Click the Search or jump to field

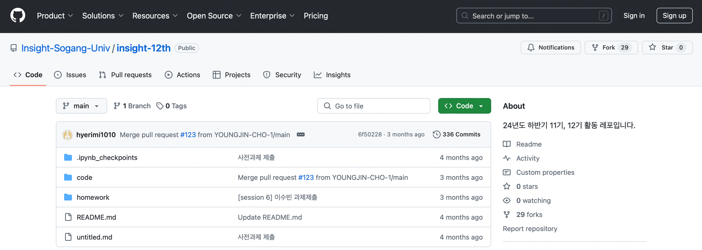534,16
